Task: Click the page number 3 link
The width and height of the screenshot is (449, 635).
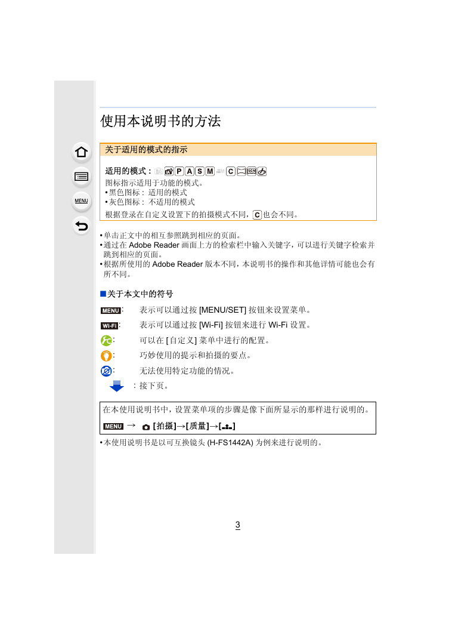Action: (x=238, y=525)
